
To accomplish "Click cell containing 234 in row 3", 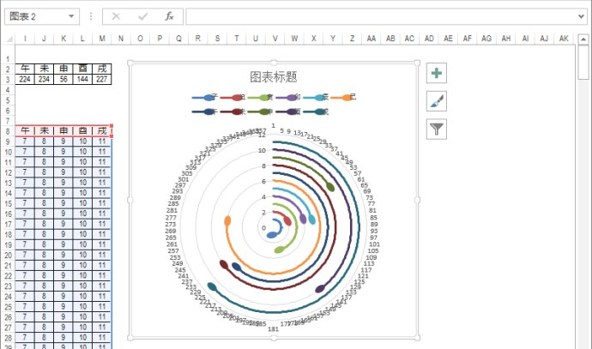I will [x=44, y=79].
